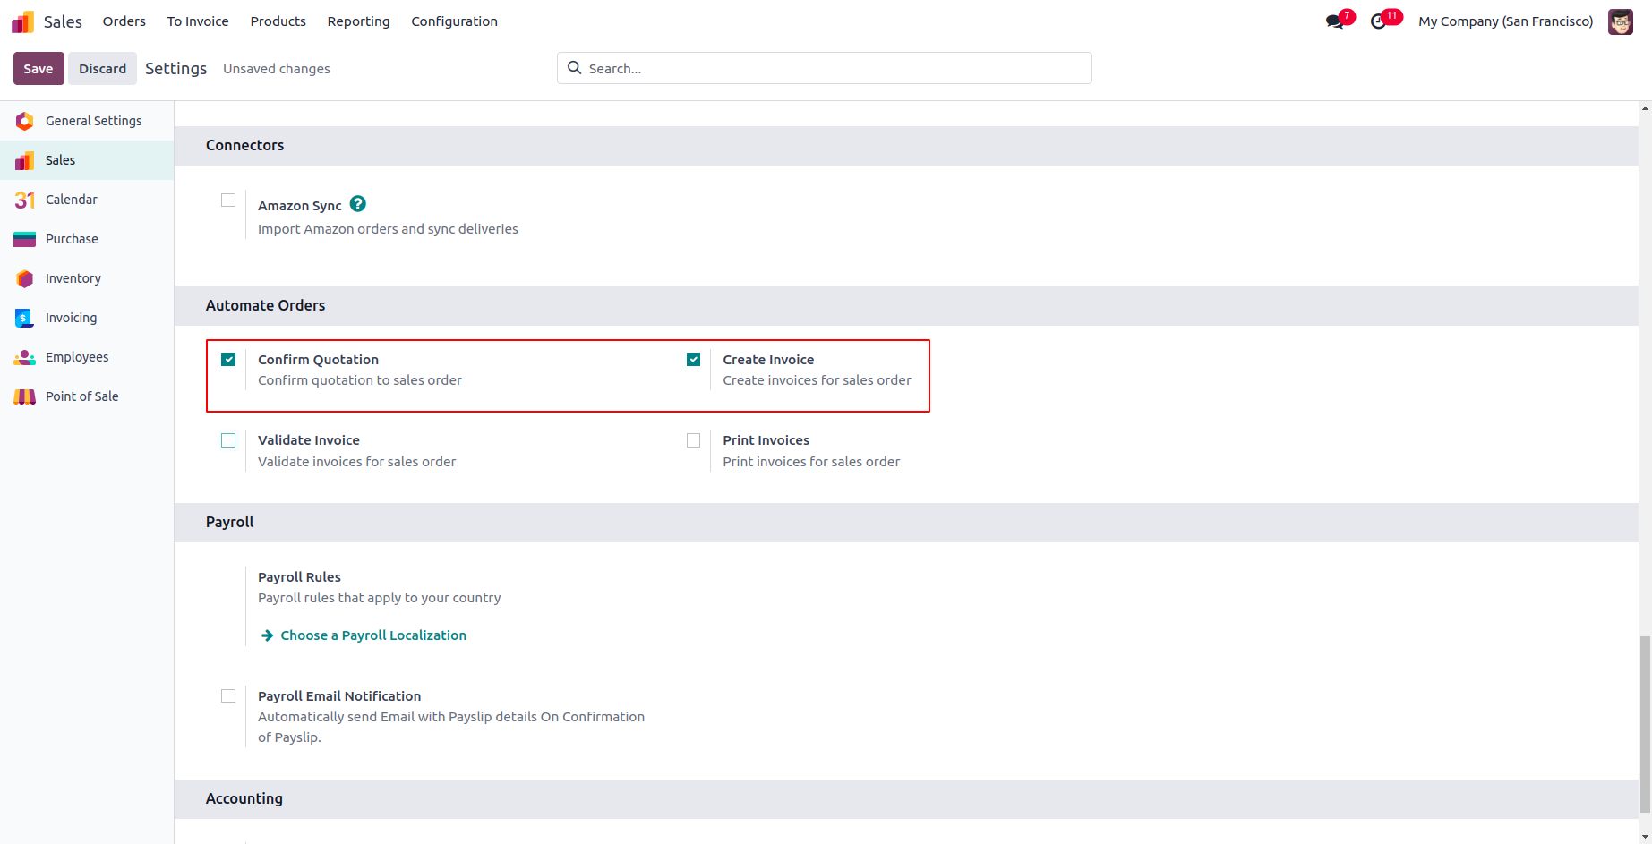Open the Inventory settings icon
This screenshot has width=1652, height=844.
tap(25, 278)
